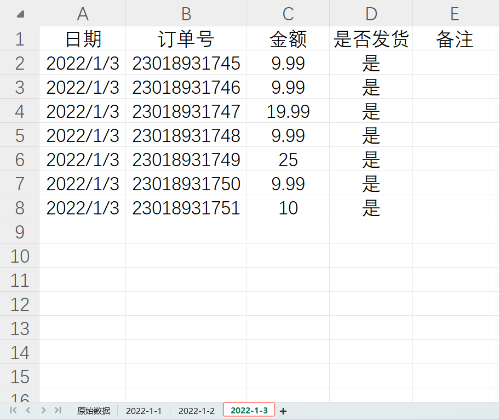Click empty remarks cell E2
The width and height of the screenshot is (499, 420).
(x=455, y=63)
